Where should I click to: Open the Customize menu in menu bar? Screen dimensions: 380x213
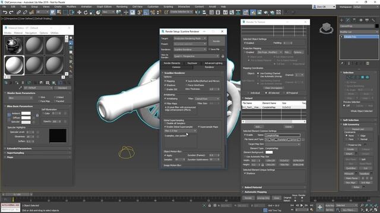click(153, 7)
